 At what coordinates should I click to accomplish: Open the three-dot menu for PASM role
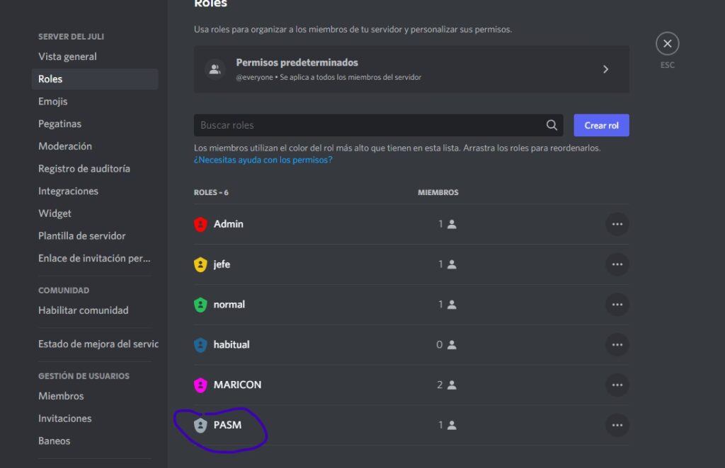click(x=617, y=425)
